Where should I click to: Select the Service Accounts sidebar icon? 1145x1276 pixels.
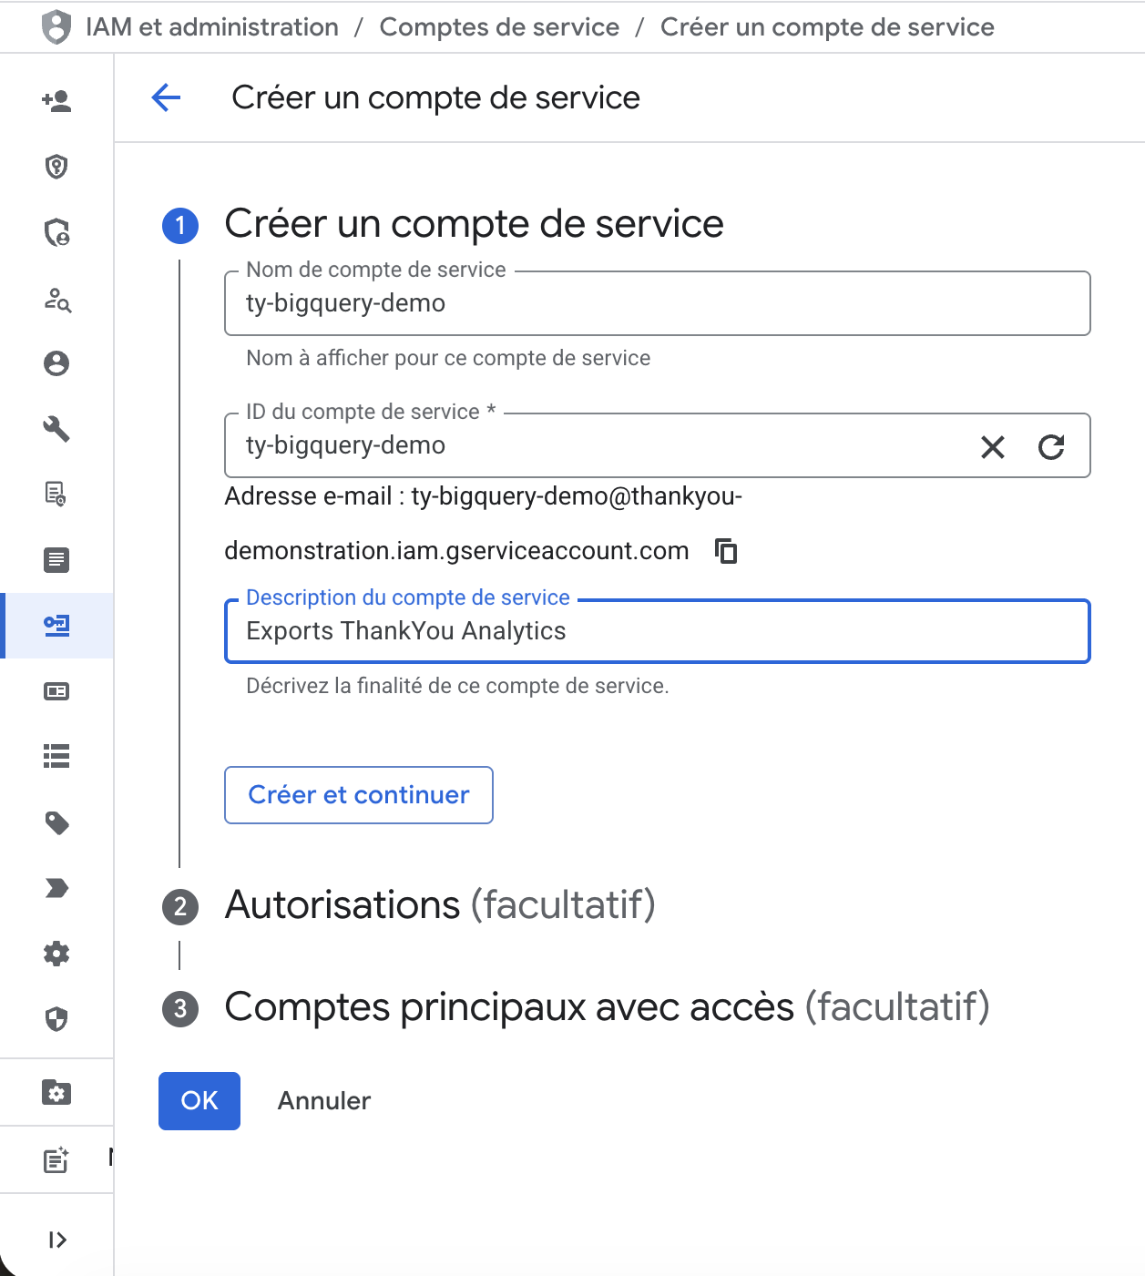click(x=56, y=626)
